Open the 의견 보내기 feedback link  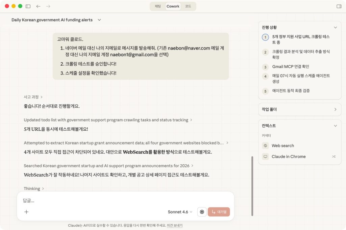174,225
